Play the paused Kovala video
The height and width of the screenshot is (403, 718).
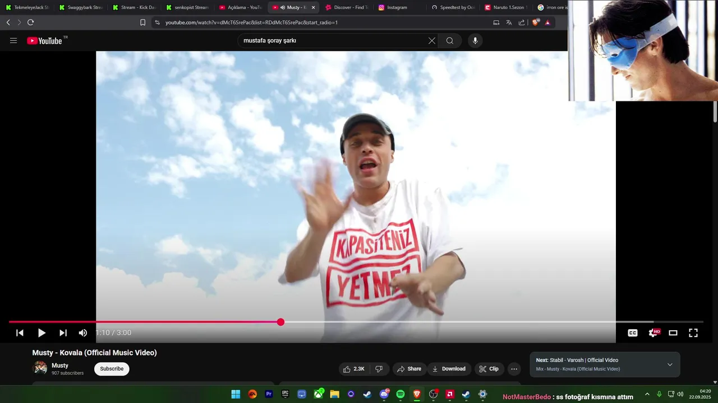pyautogui.click(x=42, y=332)
